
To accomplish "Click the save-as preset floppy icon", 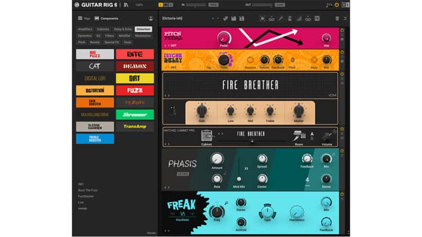I will point(242,19).
